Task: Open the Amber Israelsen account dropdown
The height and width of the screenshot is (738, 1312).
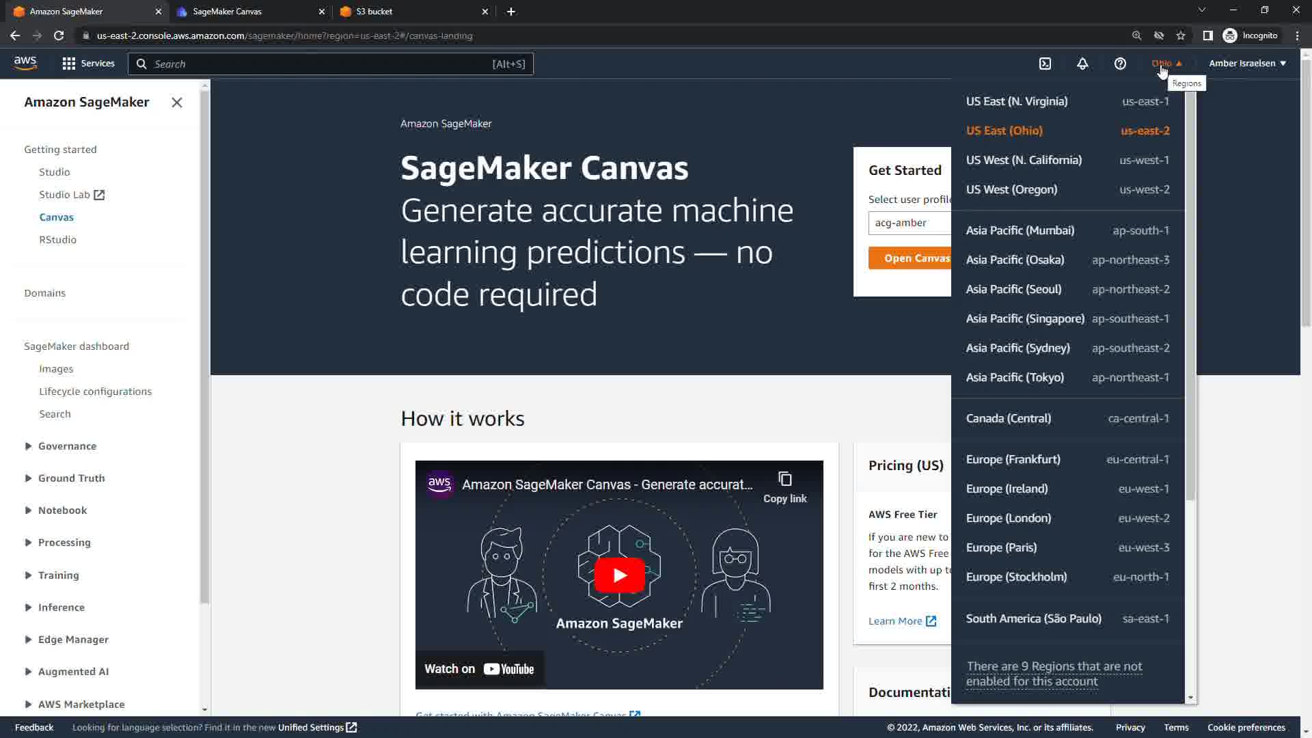Action: (1247, 64)
